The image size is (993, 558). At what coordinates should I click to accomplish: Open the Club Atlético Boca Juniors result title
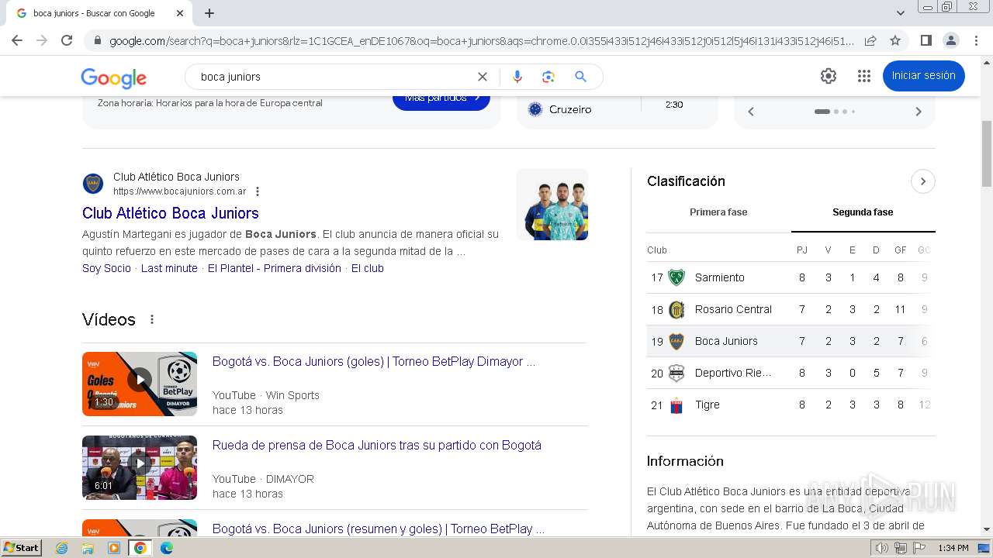pyautogui.click(x=171, y=213)
